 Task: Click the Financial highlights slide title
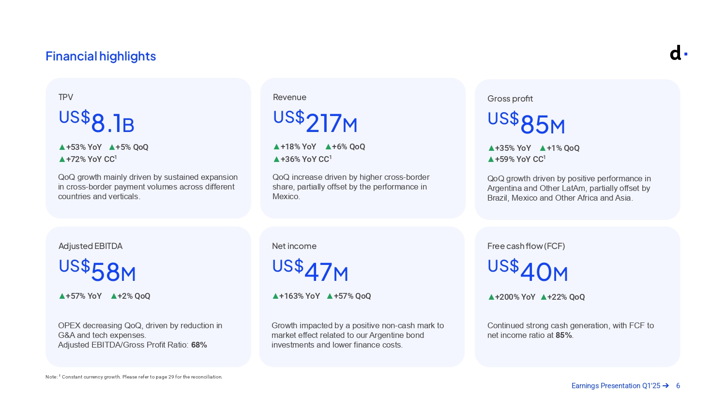101,57
